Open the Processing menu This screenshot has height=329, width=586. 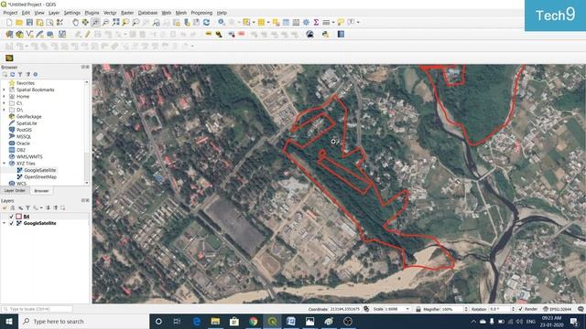[x=201, y=13]
